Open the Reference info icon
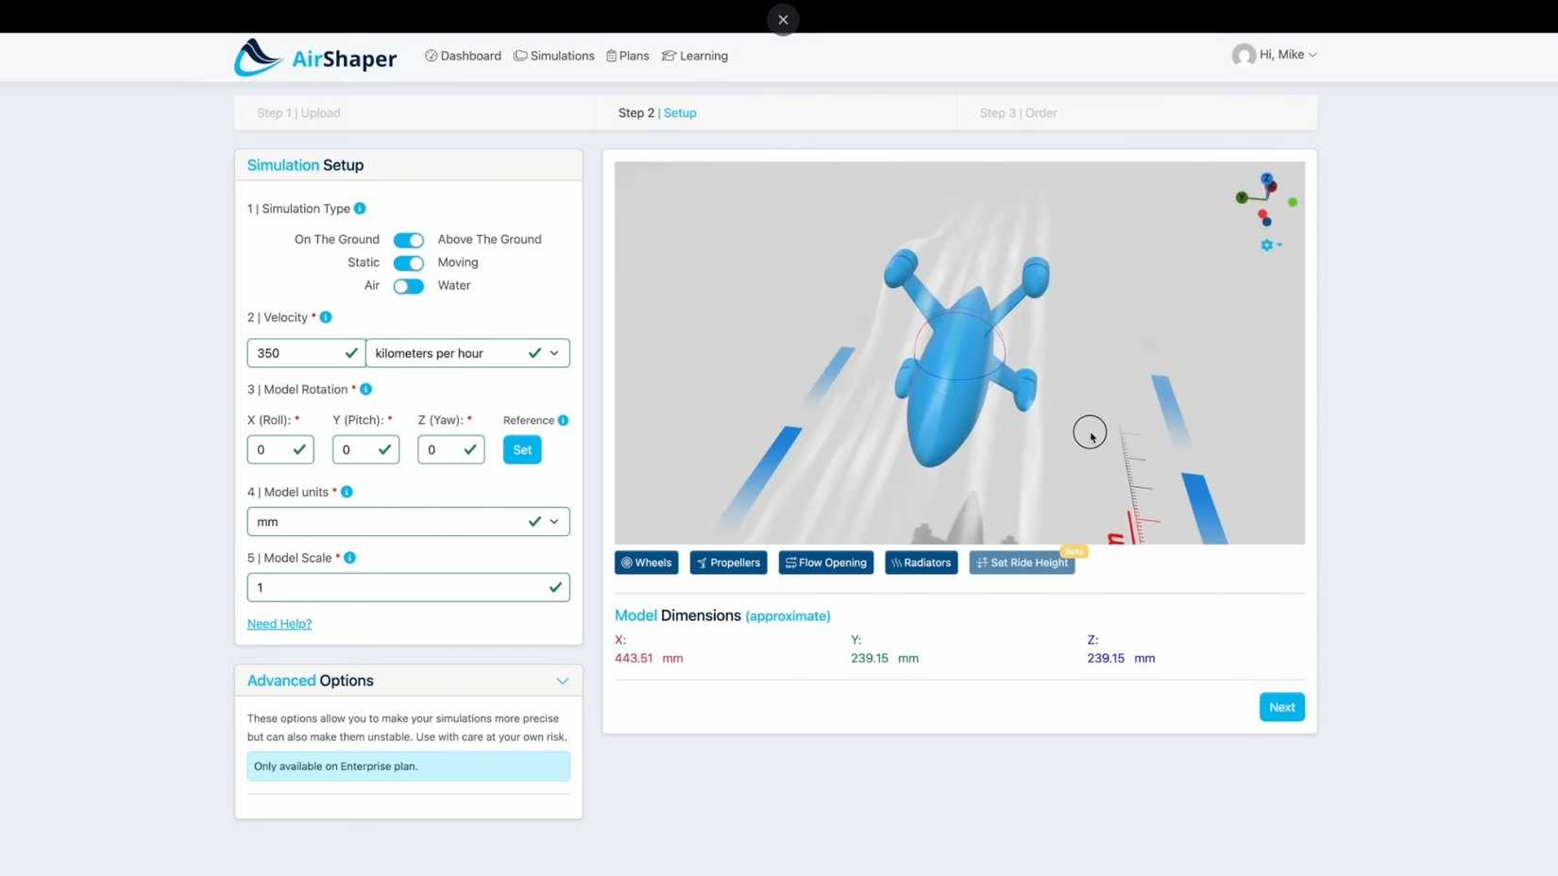1558x876 pixels. [x=563, y=420]
